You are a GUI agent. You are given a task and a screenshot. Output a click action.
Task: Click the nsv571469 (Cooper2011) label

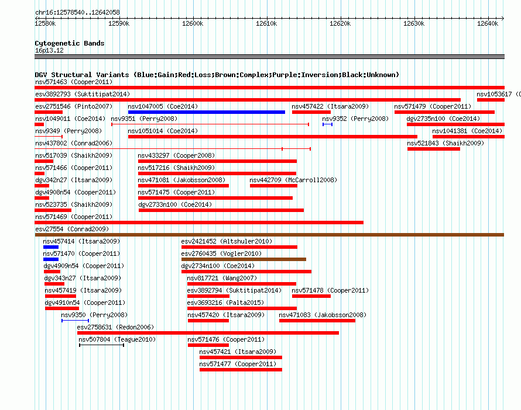coord(74,217)
